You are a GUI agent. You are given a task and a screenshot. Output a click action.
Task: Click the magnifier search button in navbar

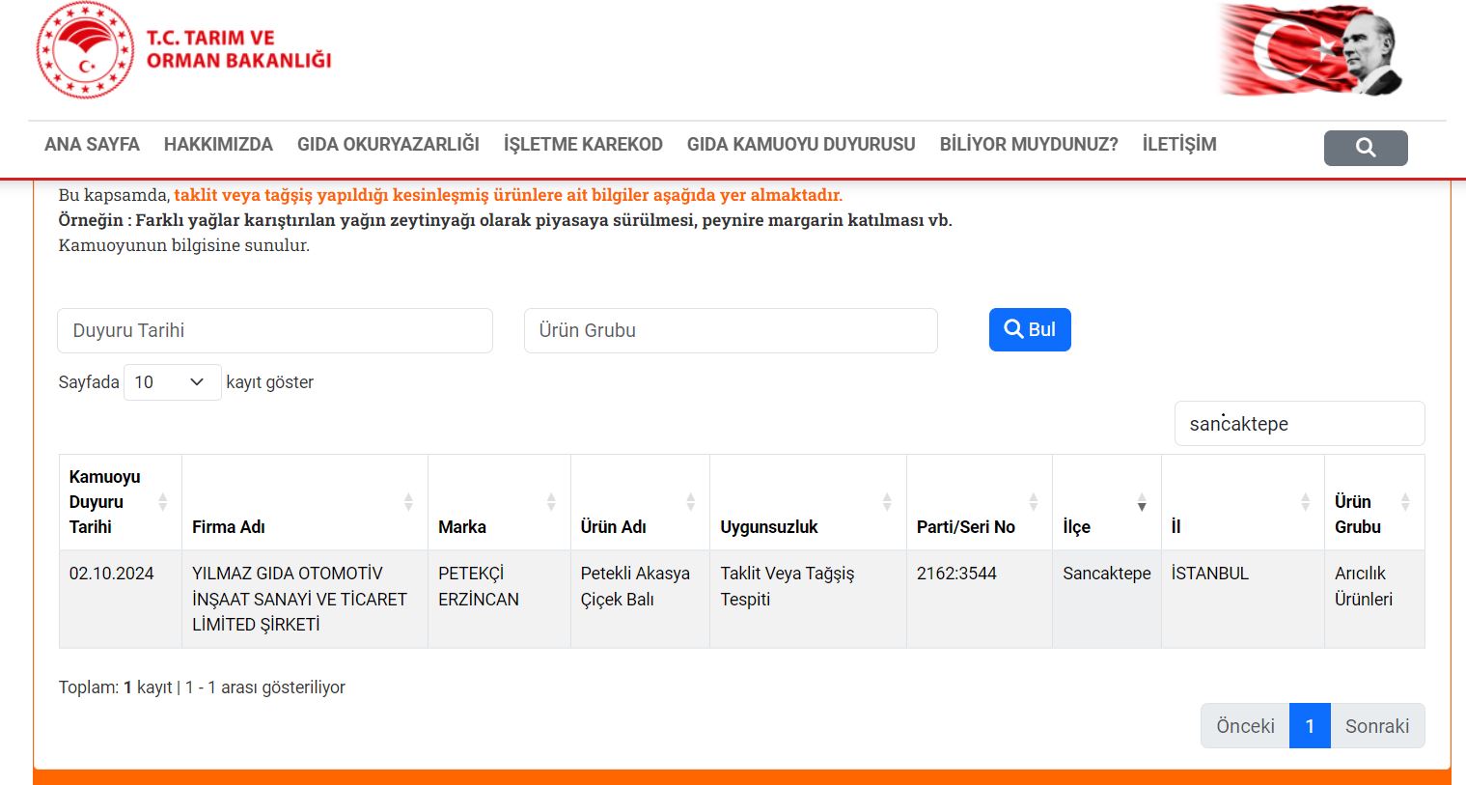pos(1365,148)
